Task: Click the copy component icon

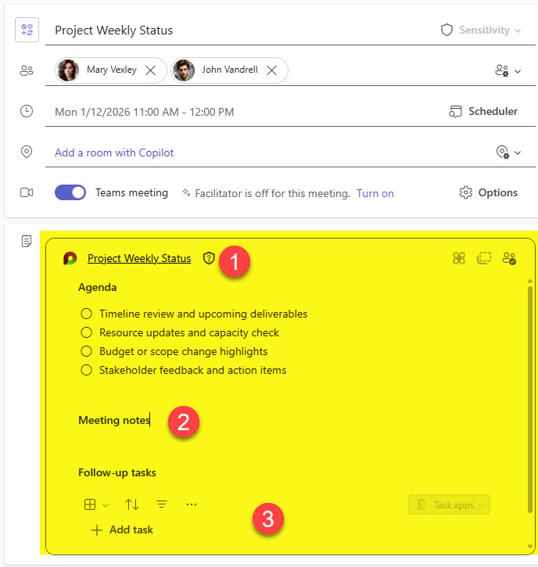Action: tap(484, 258)
